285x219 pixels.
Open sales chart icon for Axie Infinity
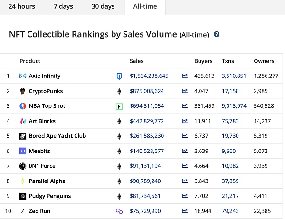point(184,76)
